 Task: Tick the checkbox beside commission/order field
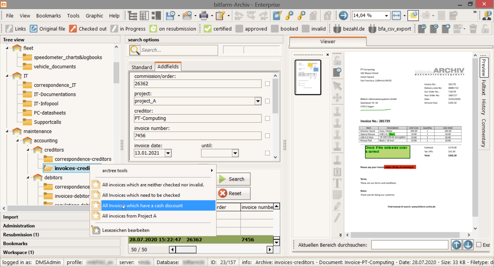tap(267, 84)
